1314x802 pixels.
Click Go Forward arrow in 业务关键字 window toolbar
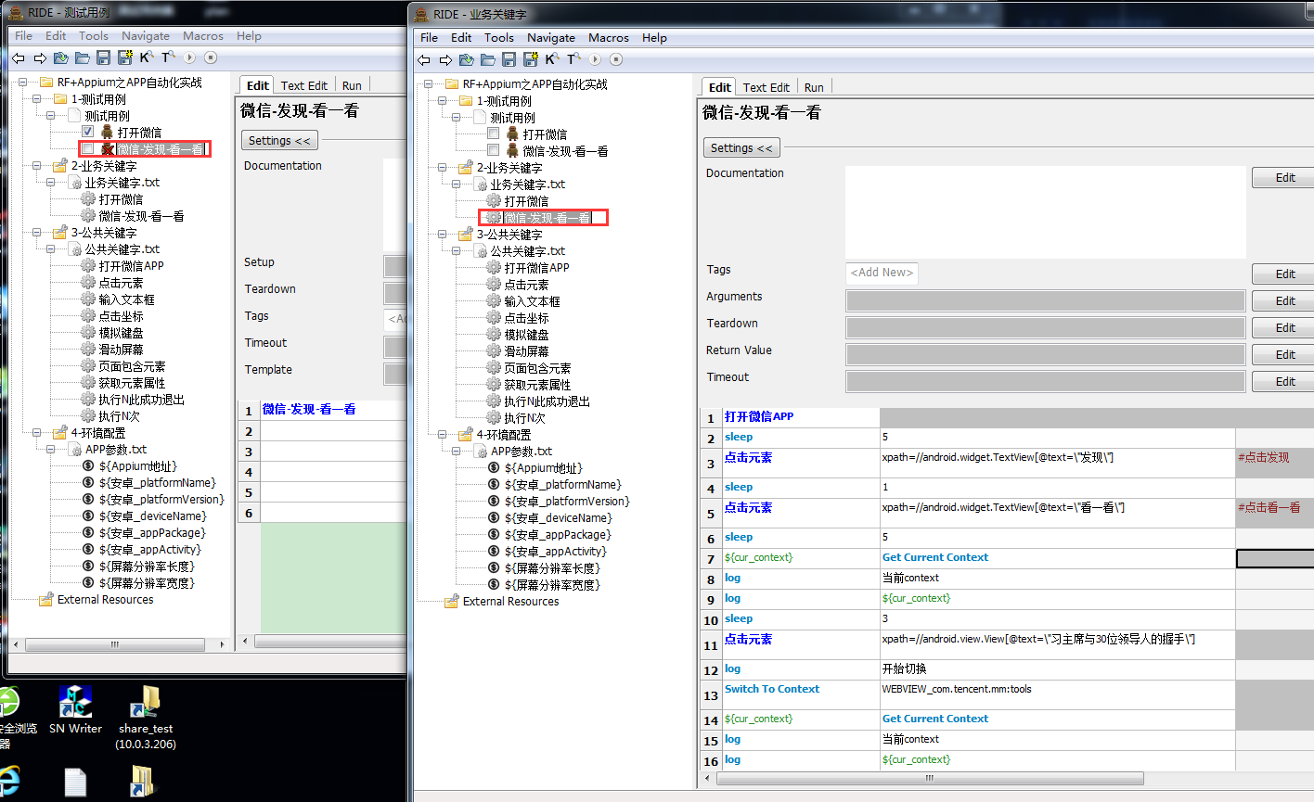click(445, 59)
